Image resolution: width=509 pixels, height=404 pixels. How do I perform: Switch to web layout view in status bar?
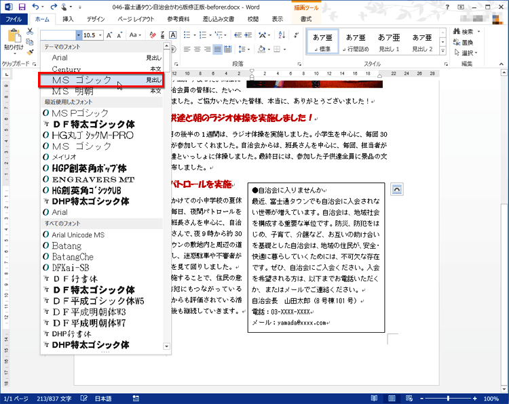tap(409, 398)
